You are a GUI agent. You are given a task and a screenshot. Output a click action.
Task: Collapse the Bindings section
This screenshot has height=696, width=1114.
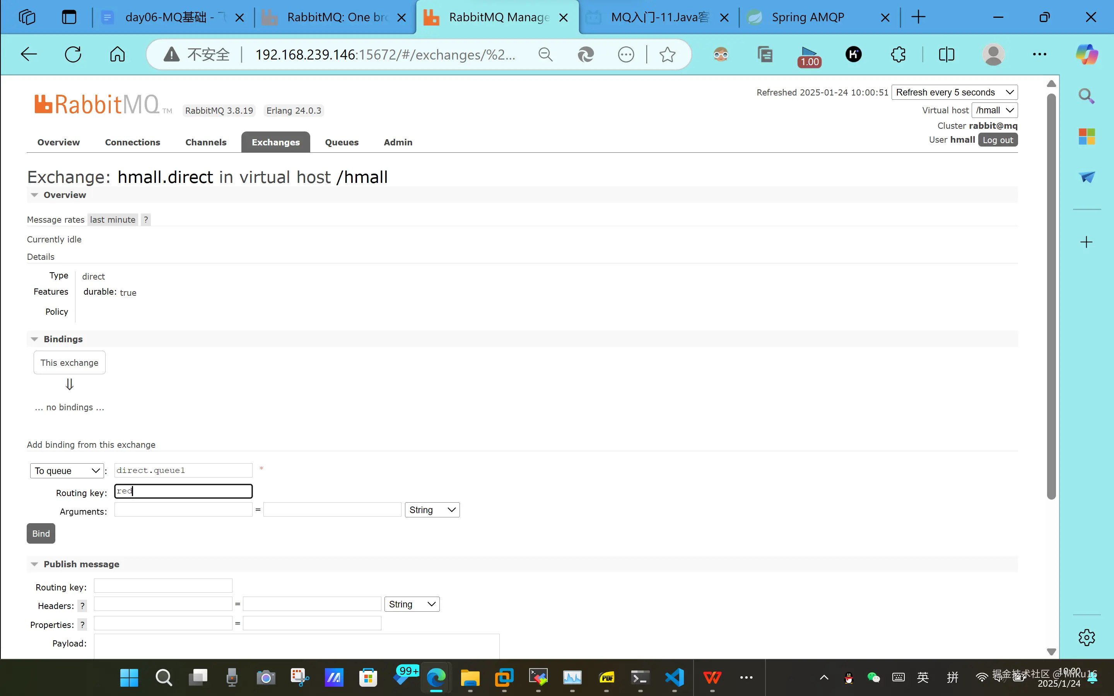pos(34,339)
